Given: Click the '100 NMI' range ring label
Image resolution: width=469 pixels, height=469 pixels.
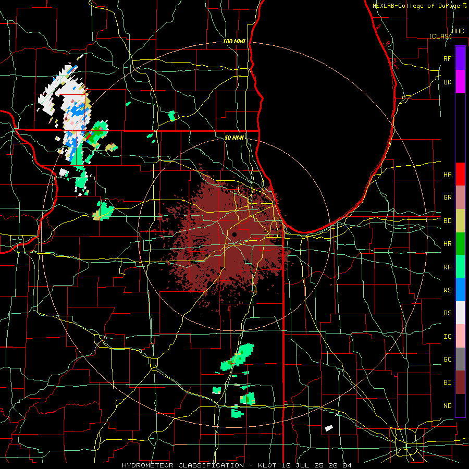Looking at the screenshot, I should tap(234, 41).
